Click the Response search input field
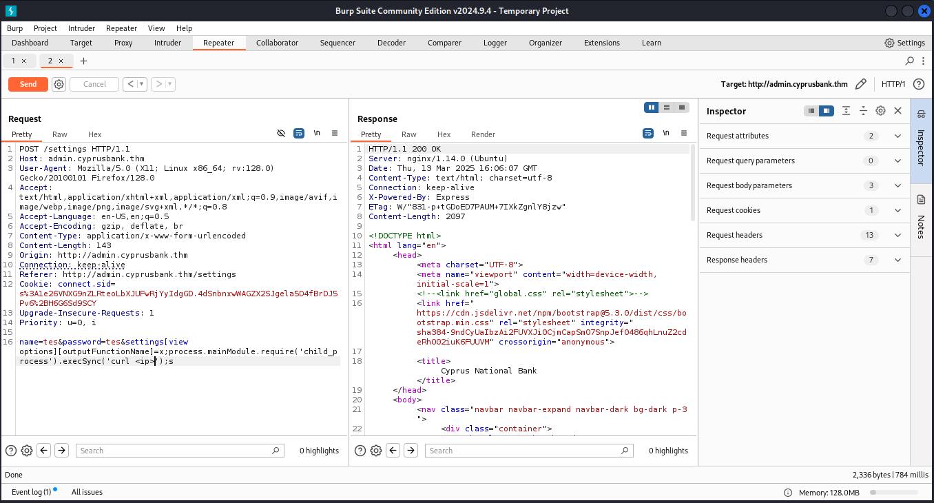The height and width of the screenshot is (503, 934). click(529, 451)
